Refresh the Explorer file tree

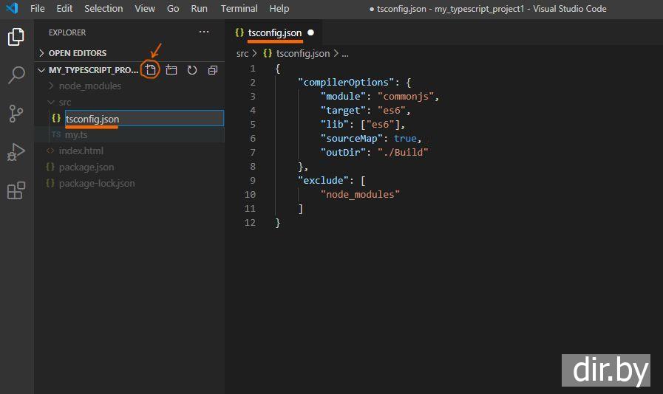pos(192,70)
